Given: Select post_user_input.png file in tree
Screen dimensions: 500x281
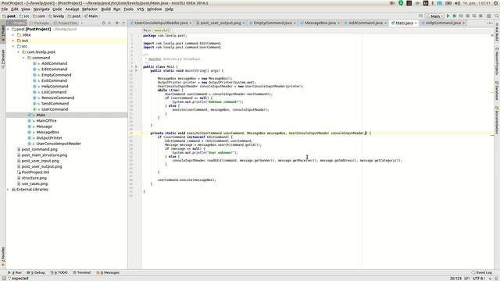Looking at the screenshot, I should (40, 161).
